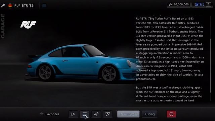Select the Change Car button

click(128, 114)
